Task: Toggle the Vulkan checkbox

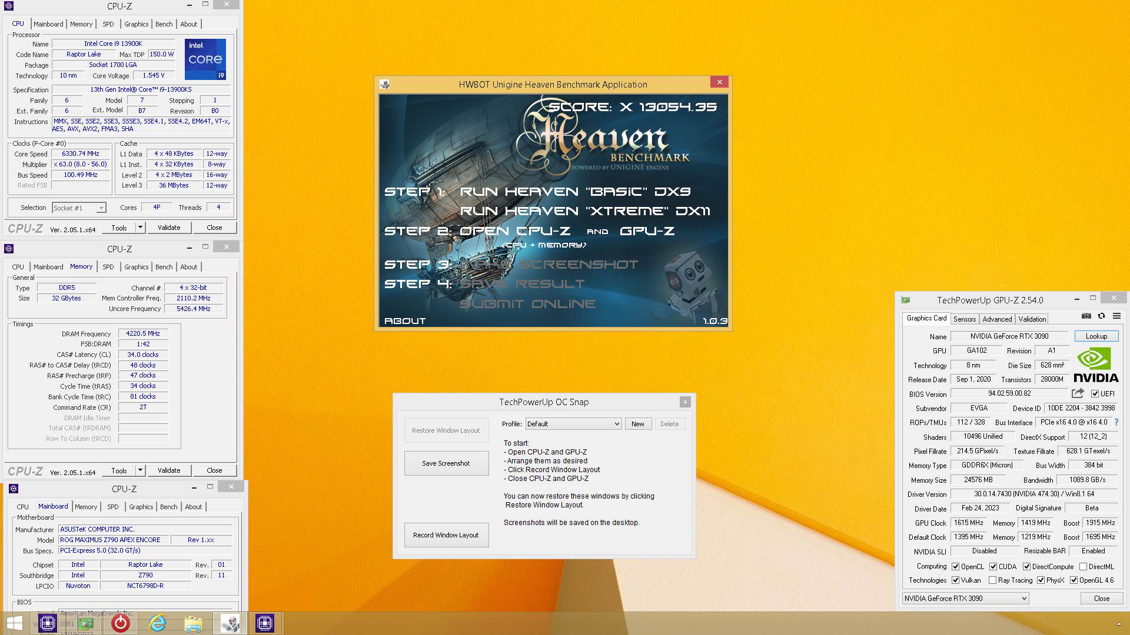Action: pyautogui.click(x=956, y=580)
